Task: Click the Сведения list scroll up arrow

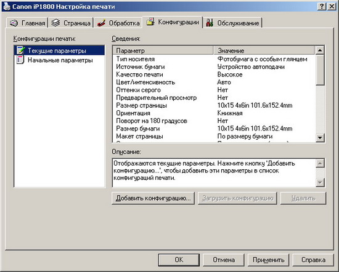Action: (320, 50)
